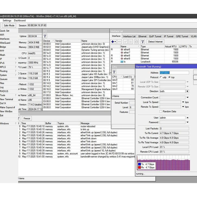197x197 pixels.
Task: Select the tcp protocol radio button
Action: (x=170, y=77)
